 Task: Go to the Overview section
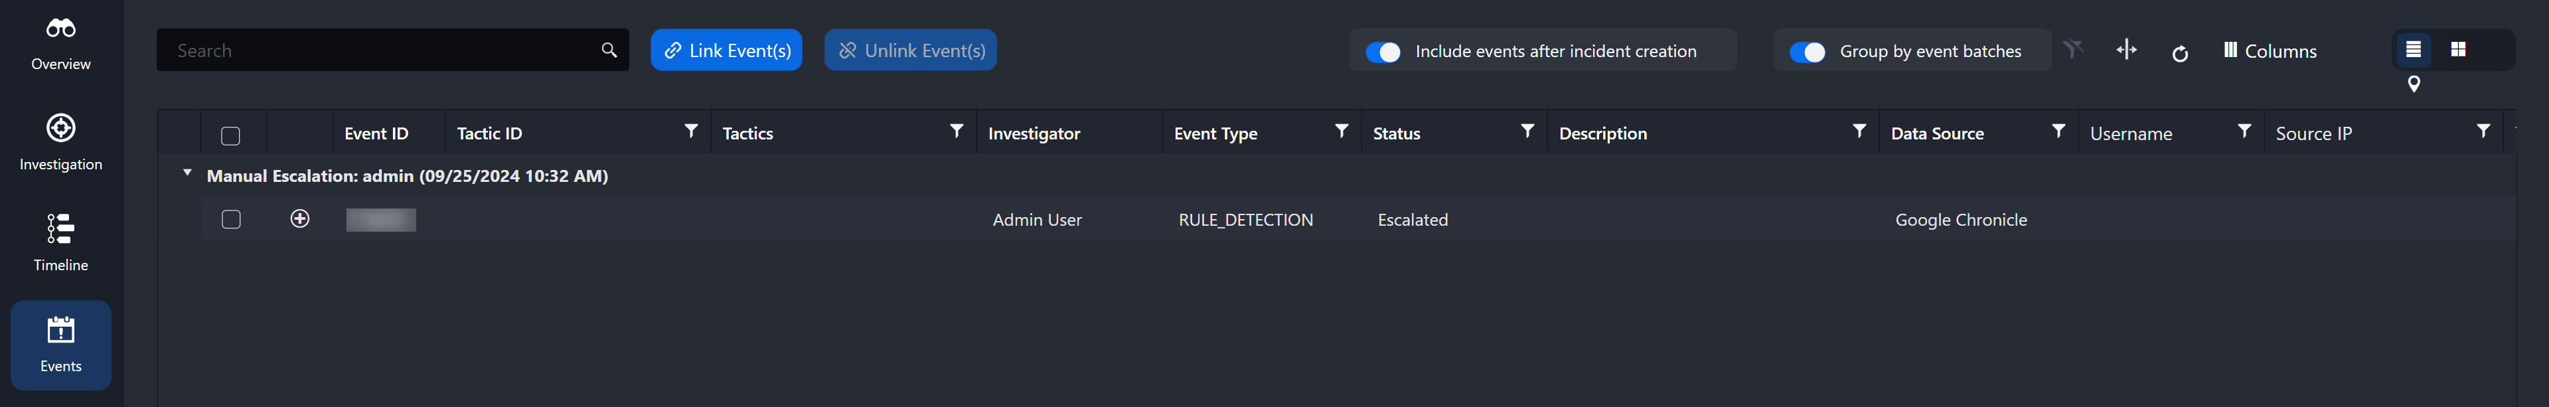click(x=60, y=42)
